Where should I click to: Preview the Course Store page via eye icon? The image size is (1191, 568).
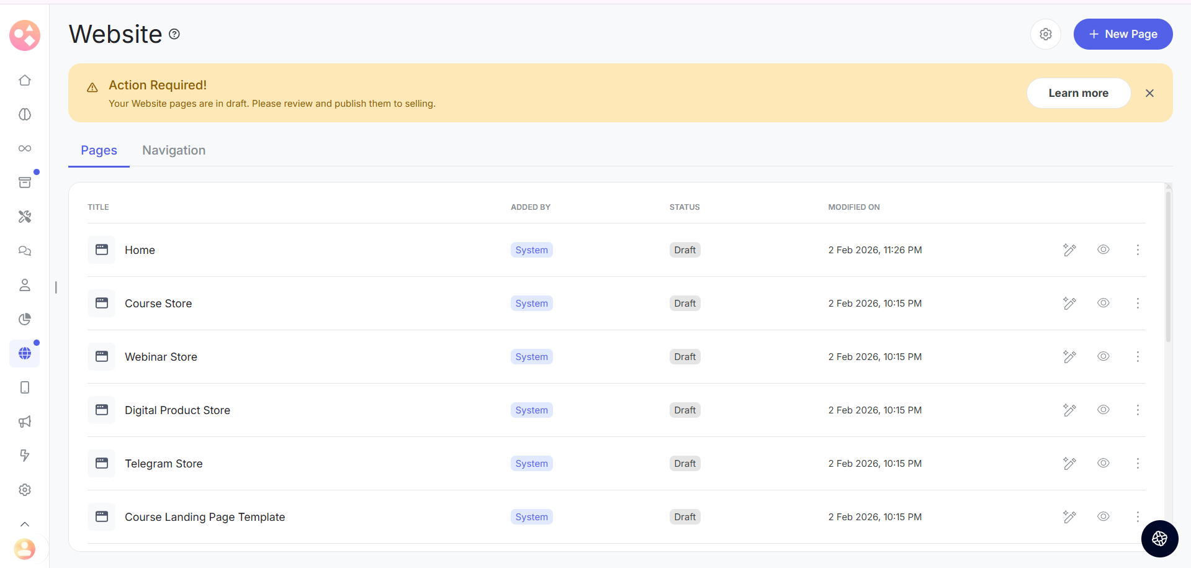click(x=1103, y=303)
